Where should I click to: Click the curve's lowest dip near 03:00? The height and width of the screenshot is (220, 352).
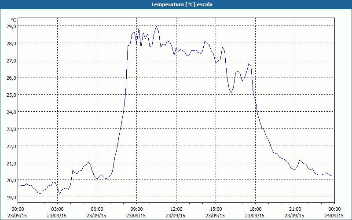59,194
